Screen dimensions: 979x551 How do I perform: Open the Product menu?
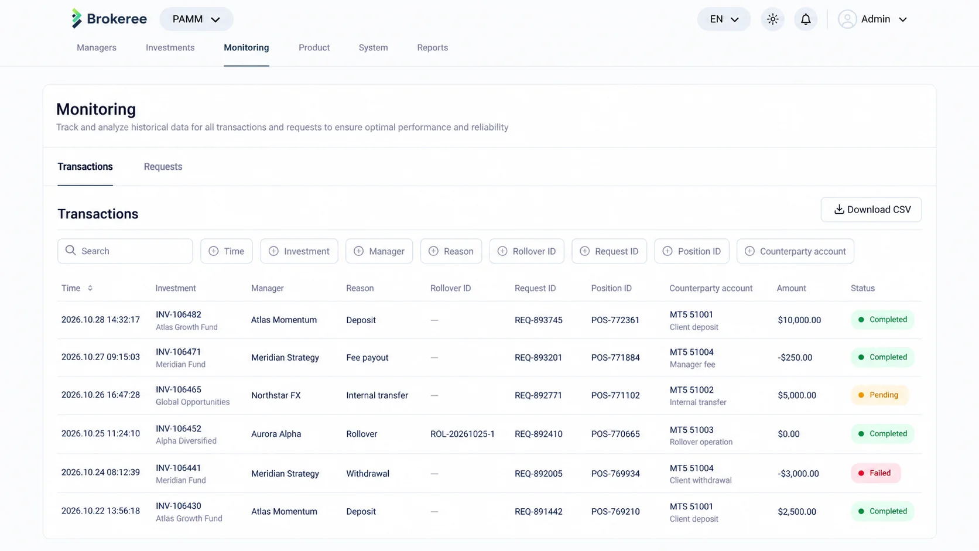tap(314, 47)
